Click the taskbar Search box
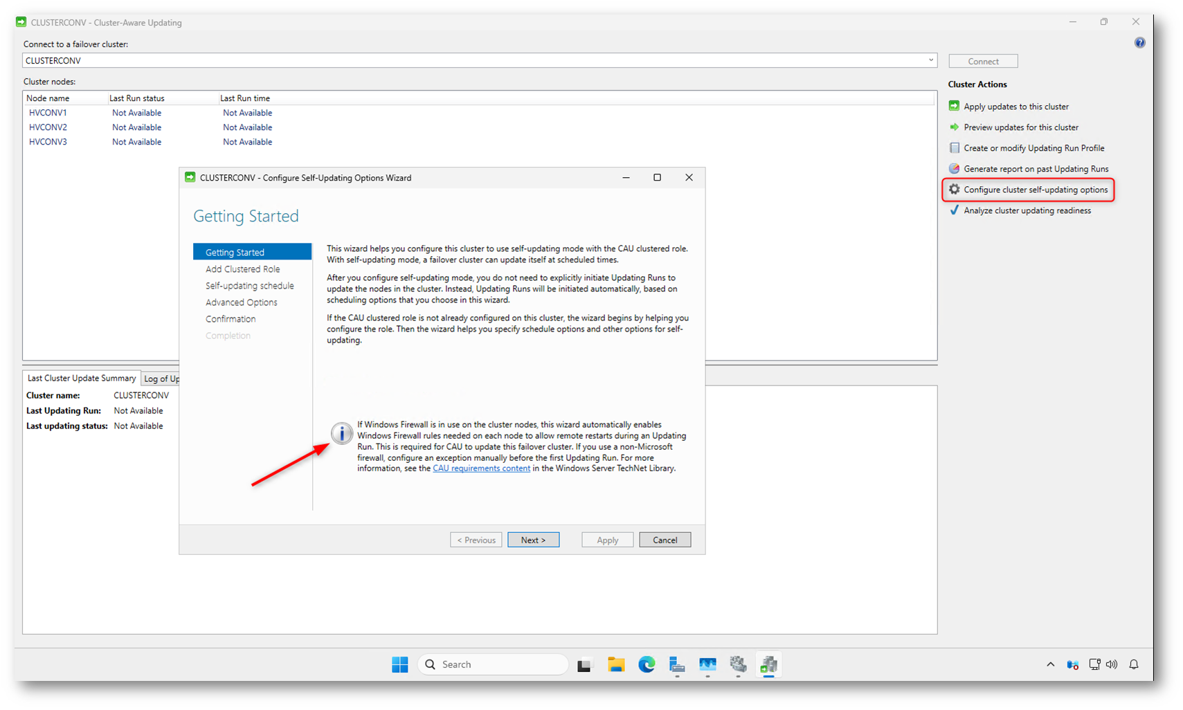 493,664
